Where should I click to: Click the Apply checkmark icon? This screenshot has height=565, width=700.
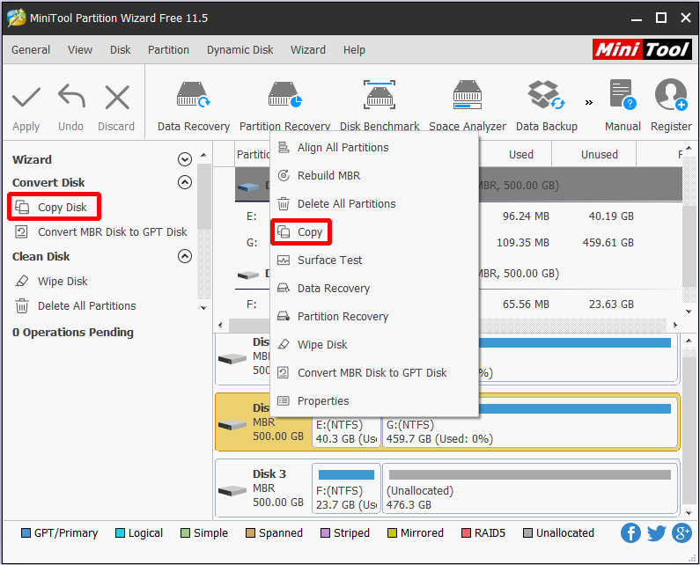[26, 97]
